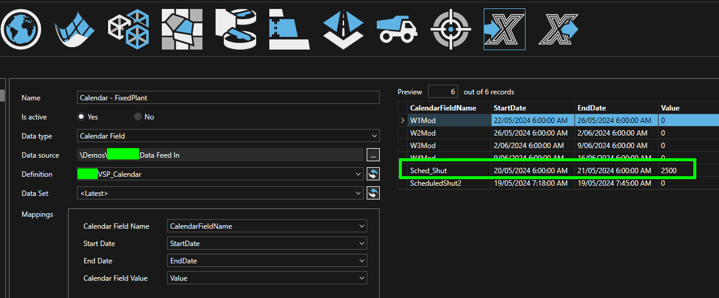Open the Data type dropdown
This screenshot has height=298, width=719.
[x=228, y=136]
